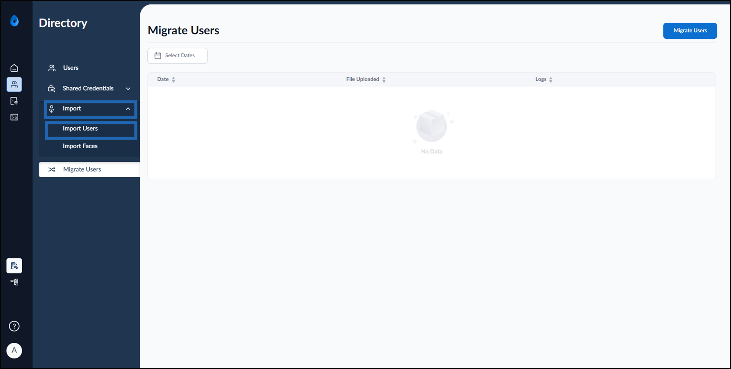The width and height of the screenshot is (731, 369).
Task: Open Import Faces submenu item
Action: coord(89,146)
